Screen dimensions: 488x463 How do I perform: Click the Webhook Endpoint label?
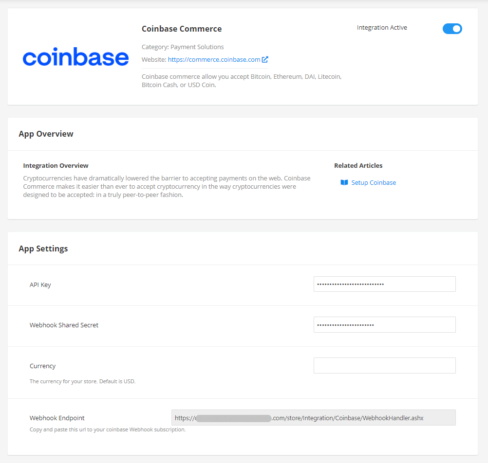point(57,418)
